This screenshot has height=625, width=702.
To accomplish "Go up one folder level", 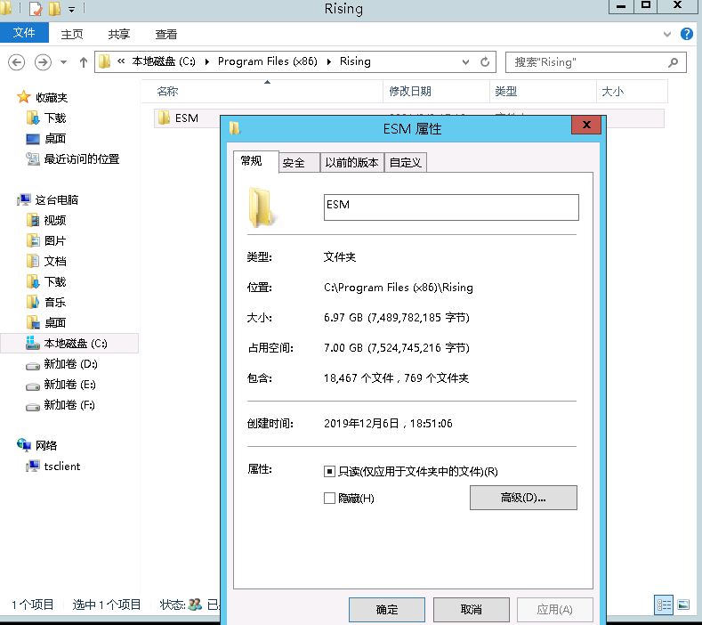I will click(x=84, y=62).
